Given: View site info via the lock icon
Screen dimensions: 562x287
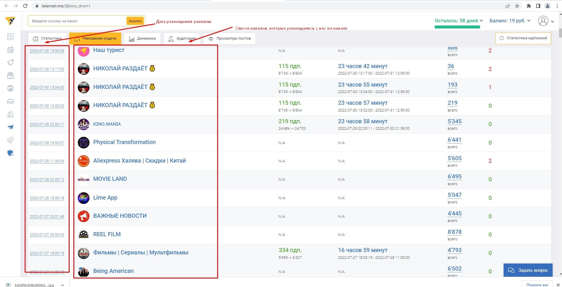Looking at the screenshot, I should click(37, 6).
